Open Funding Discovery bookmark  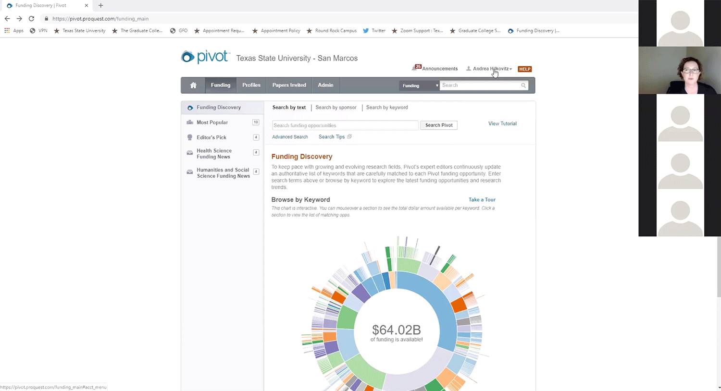[x=534, y=30]
